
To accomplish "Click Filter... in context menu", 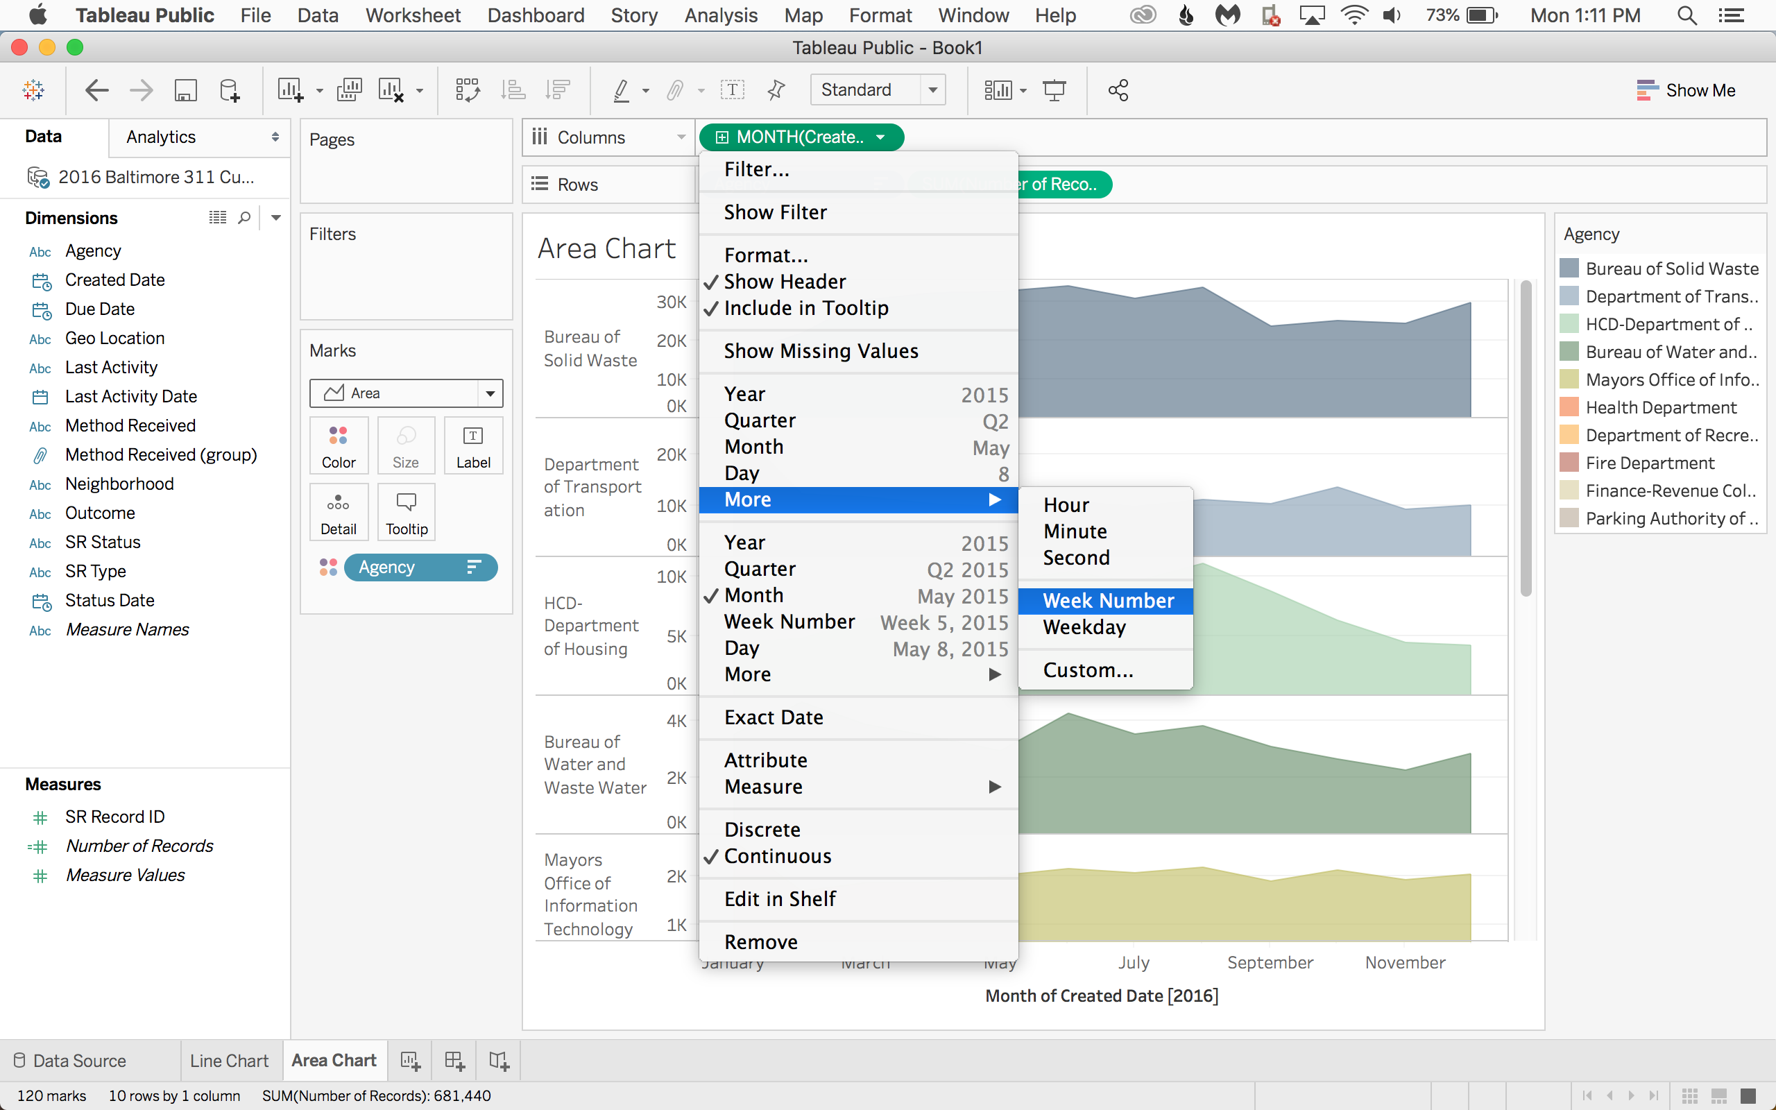I will 858,169.
